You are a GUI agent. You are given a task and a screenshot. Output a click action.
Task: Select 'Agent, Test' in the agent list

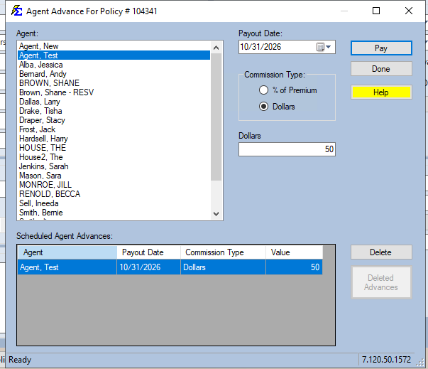click(x=114, y=55)
